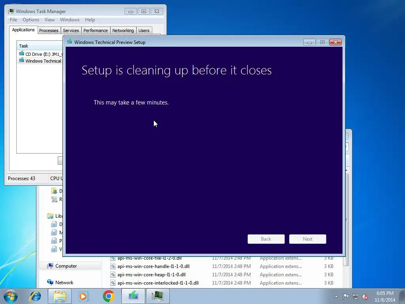Maximize the Task Manager window
Image resolution: width=405 pixels, height=304 pixels.
pos(144,11)
